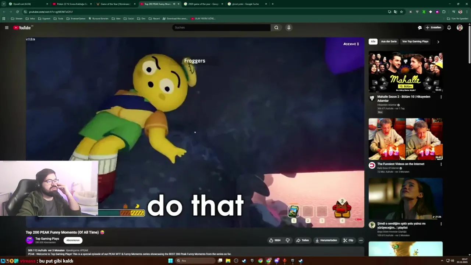Open the Social bookmark folder
The width and height of the screenshot is (471, 265).
pyautogui.click(x=128, y=18)
